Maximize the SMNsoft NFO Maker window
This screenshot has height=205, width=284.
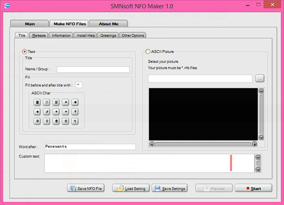(x=258, y=5)
